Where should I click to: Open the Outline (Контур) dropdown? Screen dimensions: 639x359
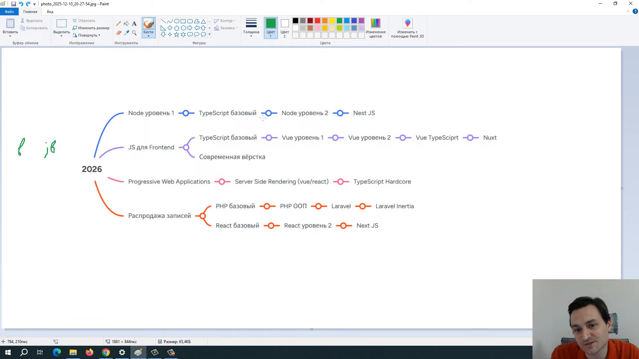pos(225,21)
